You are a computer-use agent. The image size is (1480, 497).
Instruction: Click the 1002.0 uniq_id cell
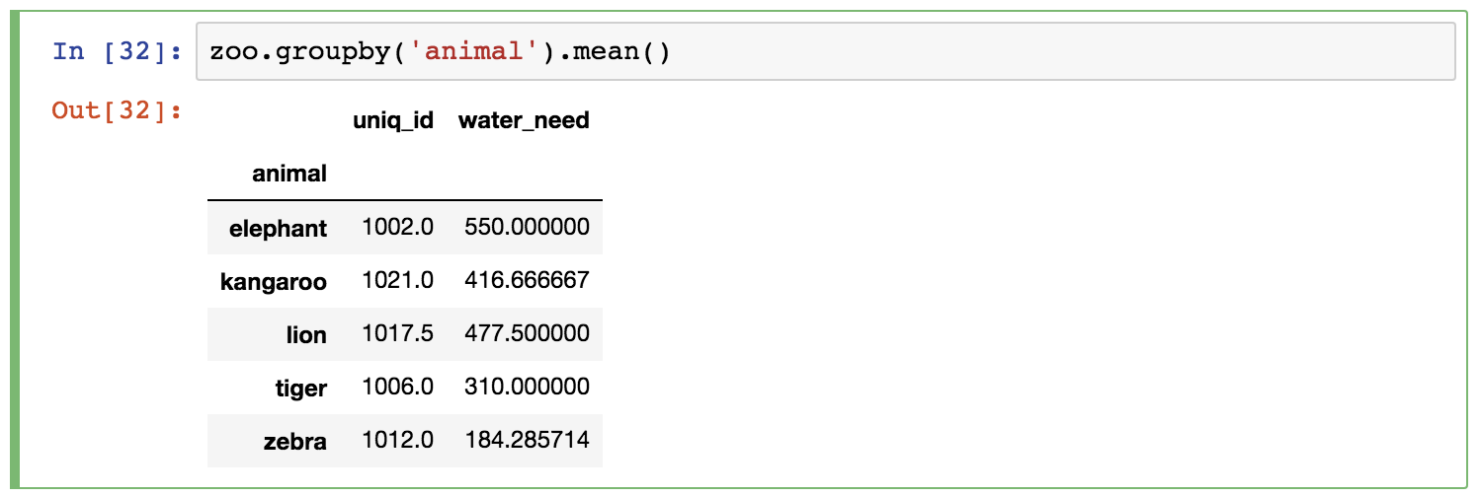tap(397, 228)
